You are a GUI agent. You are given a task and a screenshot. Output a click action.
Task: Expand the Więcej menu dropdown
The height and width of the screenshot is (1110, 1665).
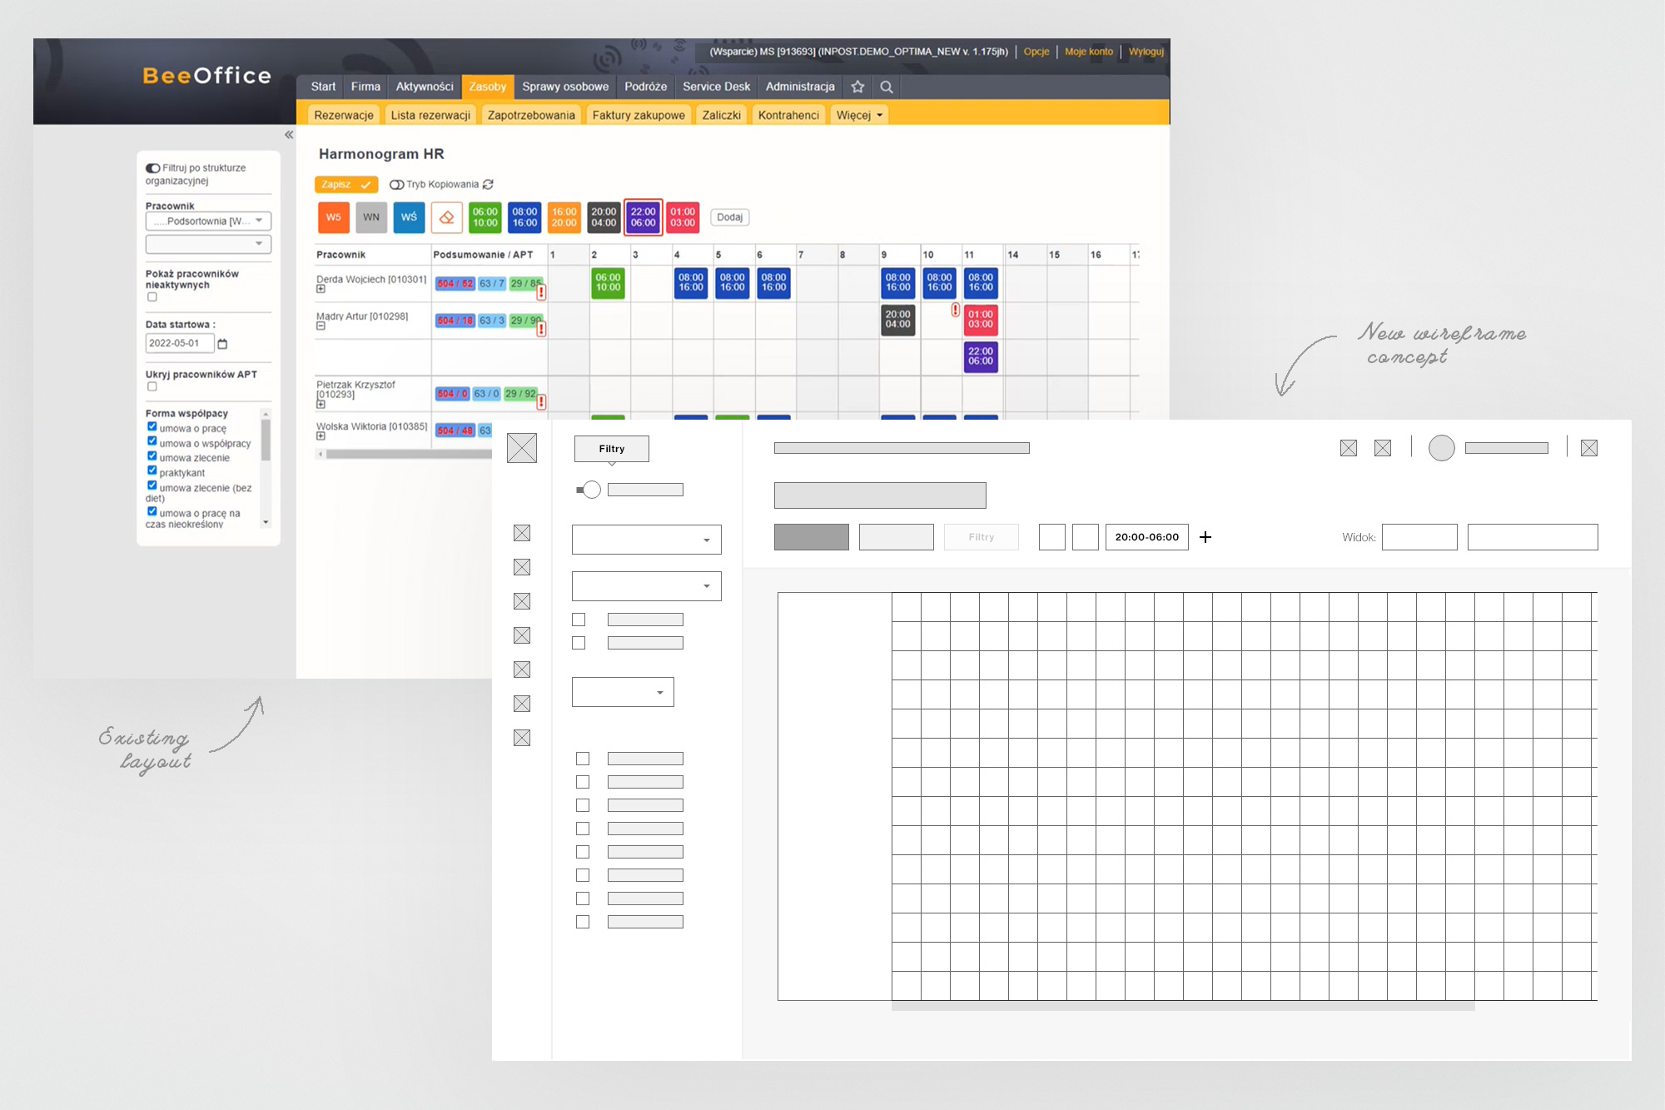click(859, 115)
